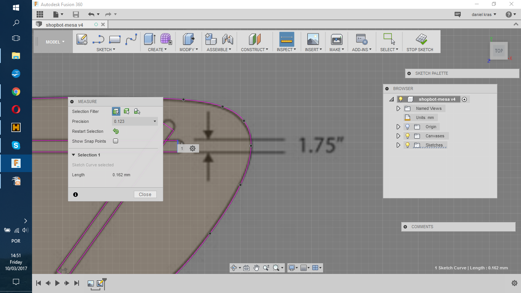Select the Rectangle sketch tool

pos(115,39)
